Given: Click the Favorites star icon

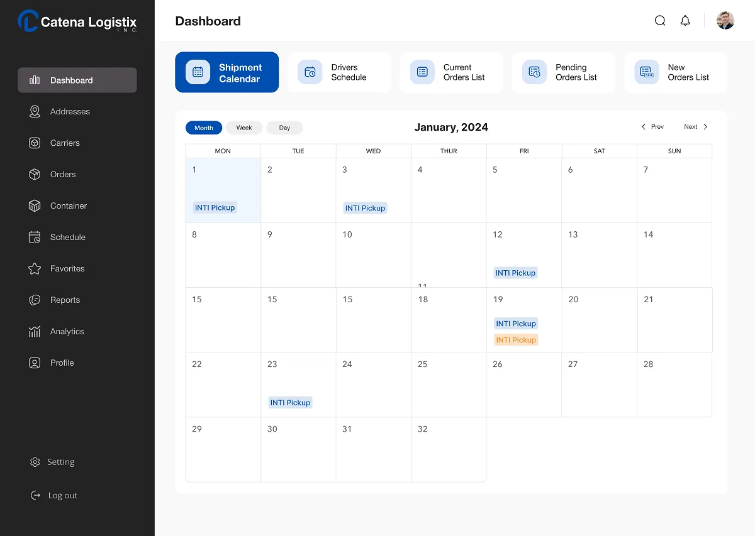Looking at the screenshot, I should 35,269.
